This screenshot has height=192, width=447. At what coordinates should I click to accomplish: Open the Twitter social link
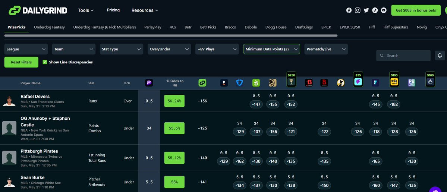(366, 10)
